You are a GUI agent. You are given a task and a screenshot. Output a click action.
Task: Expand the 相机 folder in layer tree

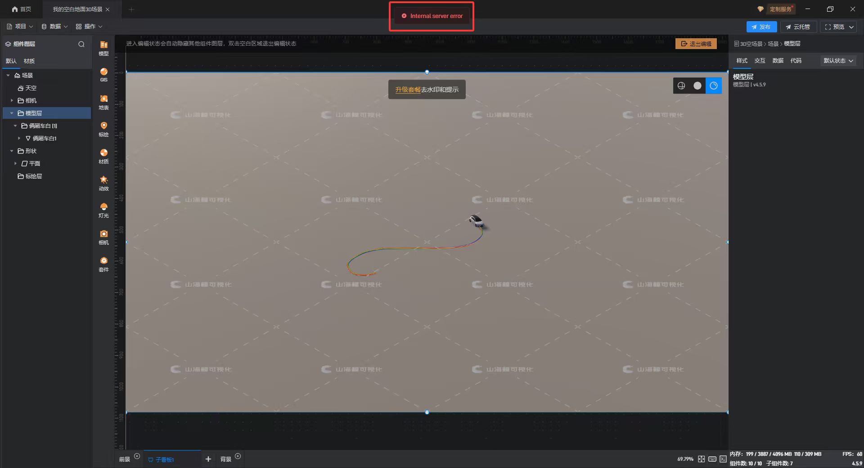12,100
